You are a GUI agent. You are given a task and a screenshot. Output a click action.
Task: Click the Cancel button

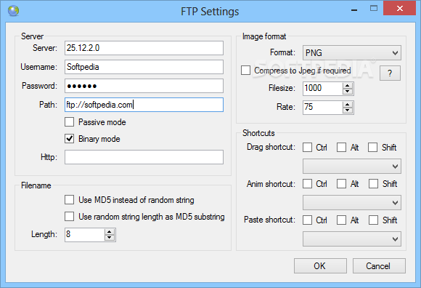[379, 266]
